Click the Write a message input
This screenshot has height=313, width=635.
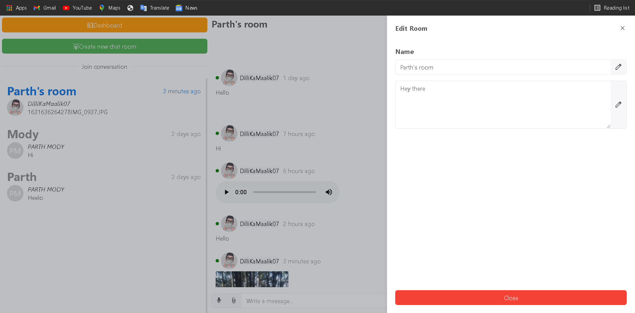314,301
